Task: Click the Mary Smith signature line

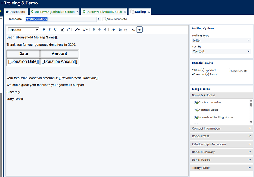Action: pos(15,99)
